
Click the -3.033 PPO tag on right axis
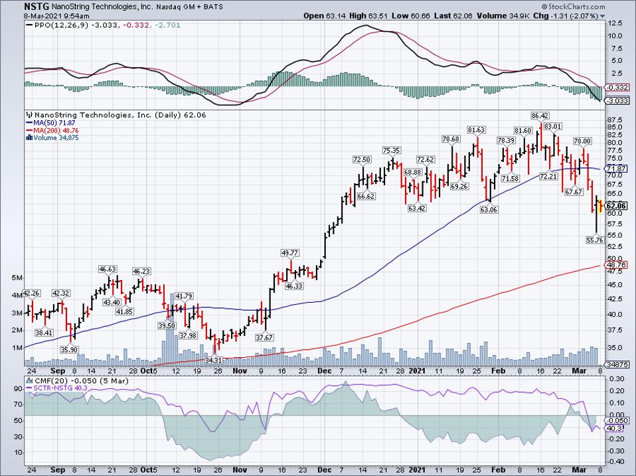click(617, 101)
